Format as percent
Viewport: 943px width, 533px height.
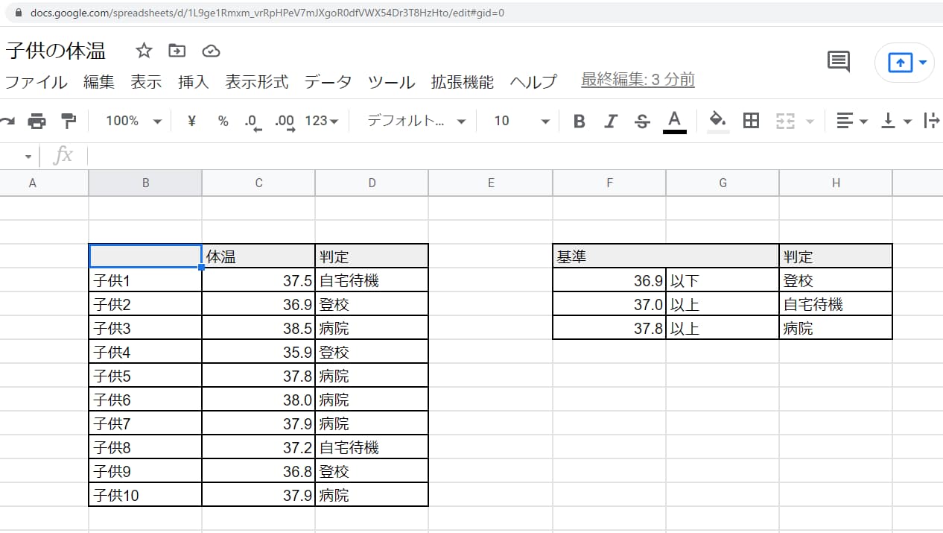[x=223, y=121]
